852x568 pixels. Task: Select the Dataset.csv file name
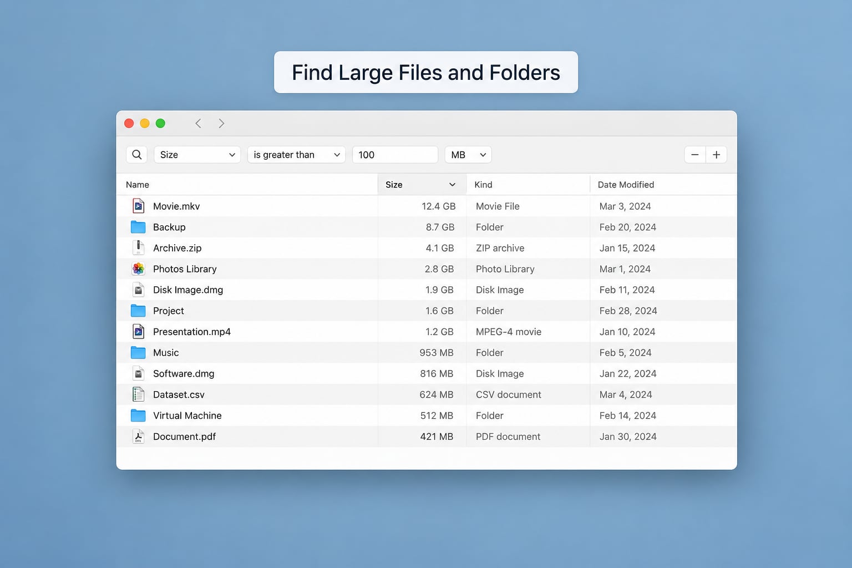(179, 394)
